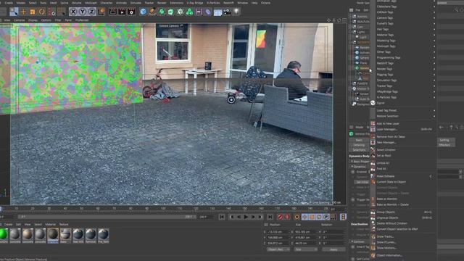Open the viewport Cameras menu
This screenshot has width=464, height=261.
coord(20,20)
